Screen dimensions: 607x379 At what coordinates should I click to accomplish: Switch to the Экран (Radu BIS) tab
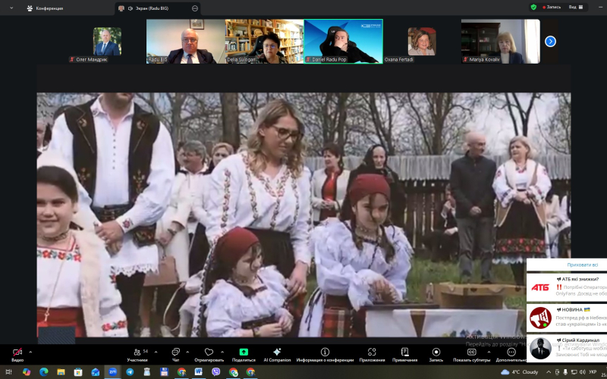click(152, 8)
